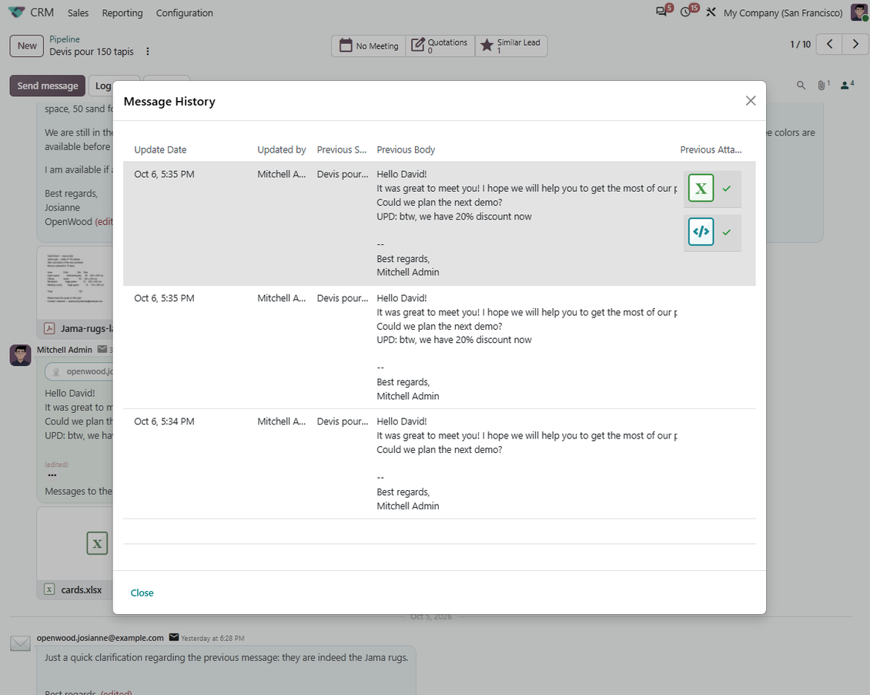Click the No Meeting calendar button
This screenshot has height=695, width=870.
(x=369, y=45)
